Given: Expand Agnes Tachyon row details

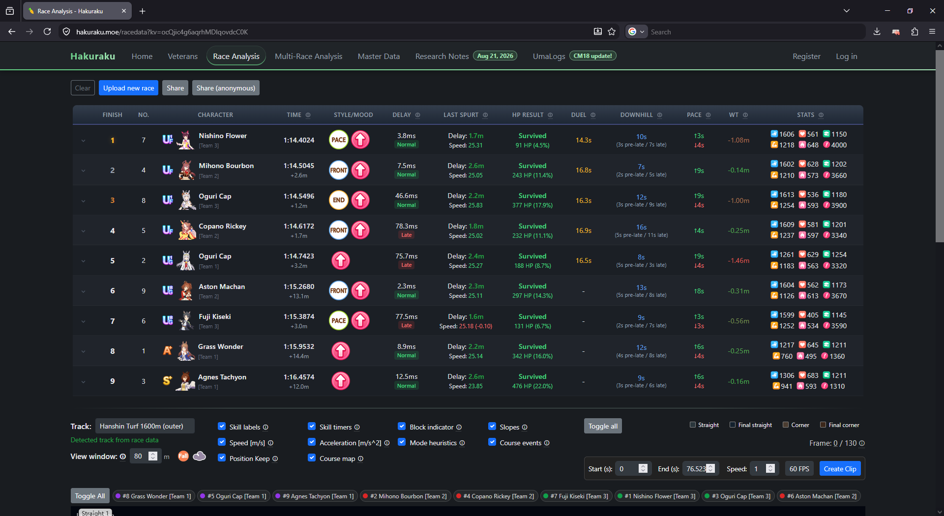Looking at the screenshot, I should coord(83,381).
